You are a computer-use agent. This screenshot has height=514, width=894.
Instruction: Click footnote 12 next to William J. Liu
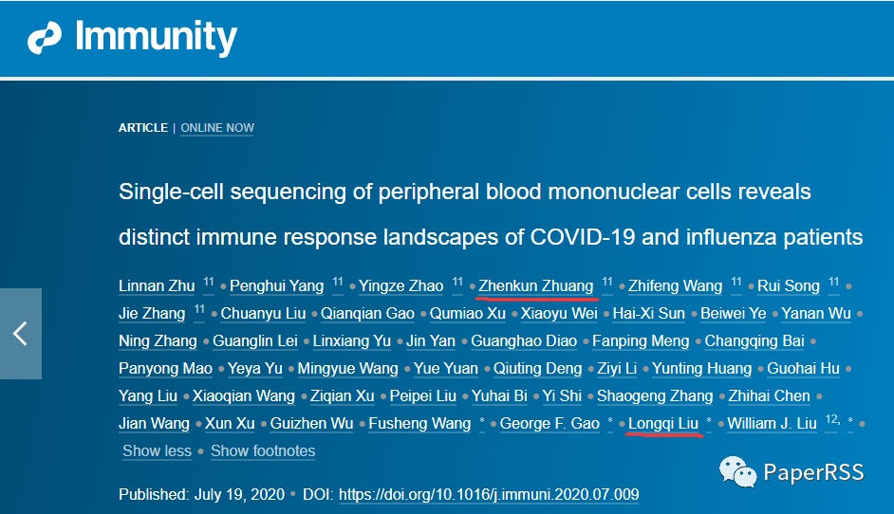(832, 420)
